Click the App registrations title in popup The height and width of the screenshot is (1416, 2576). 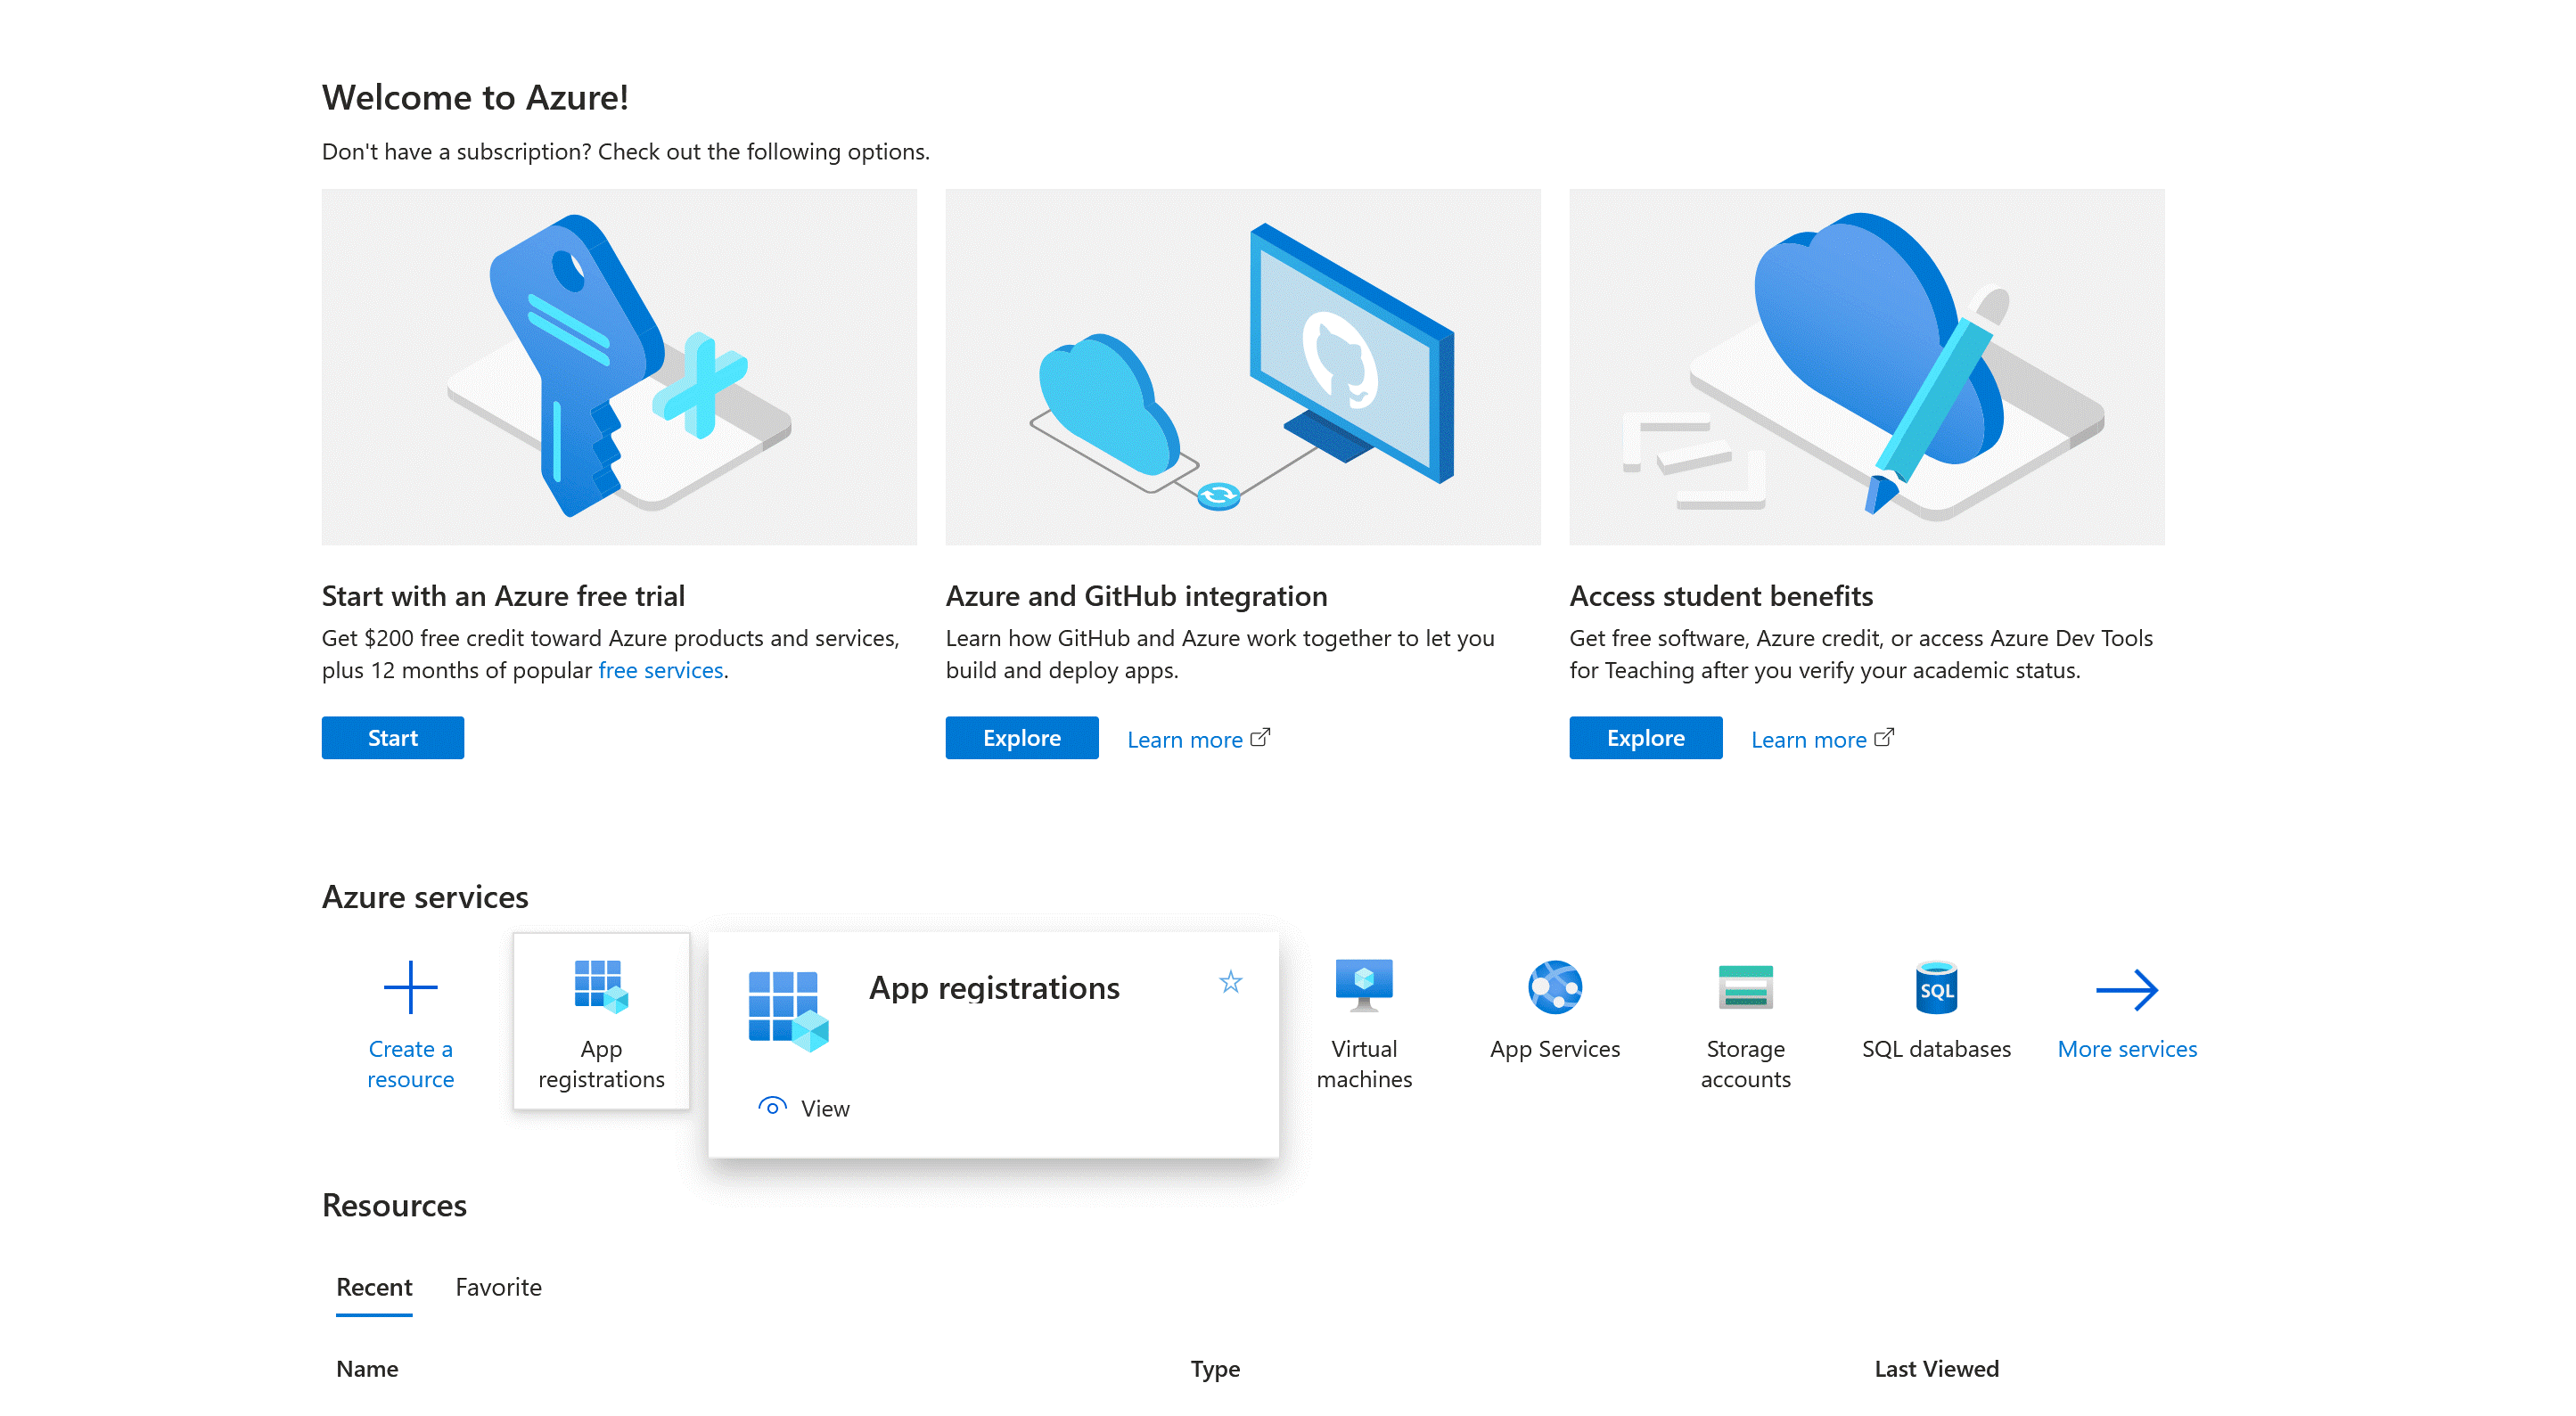pos(994,988)
